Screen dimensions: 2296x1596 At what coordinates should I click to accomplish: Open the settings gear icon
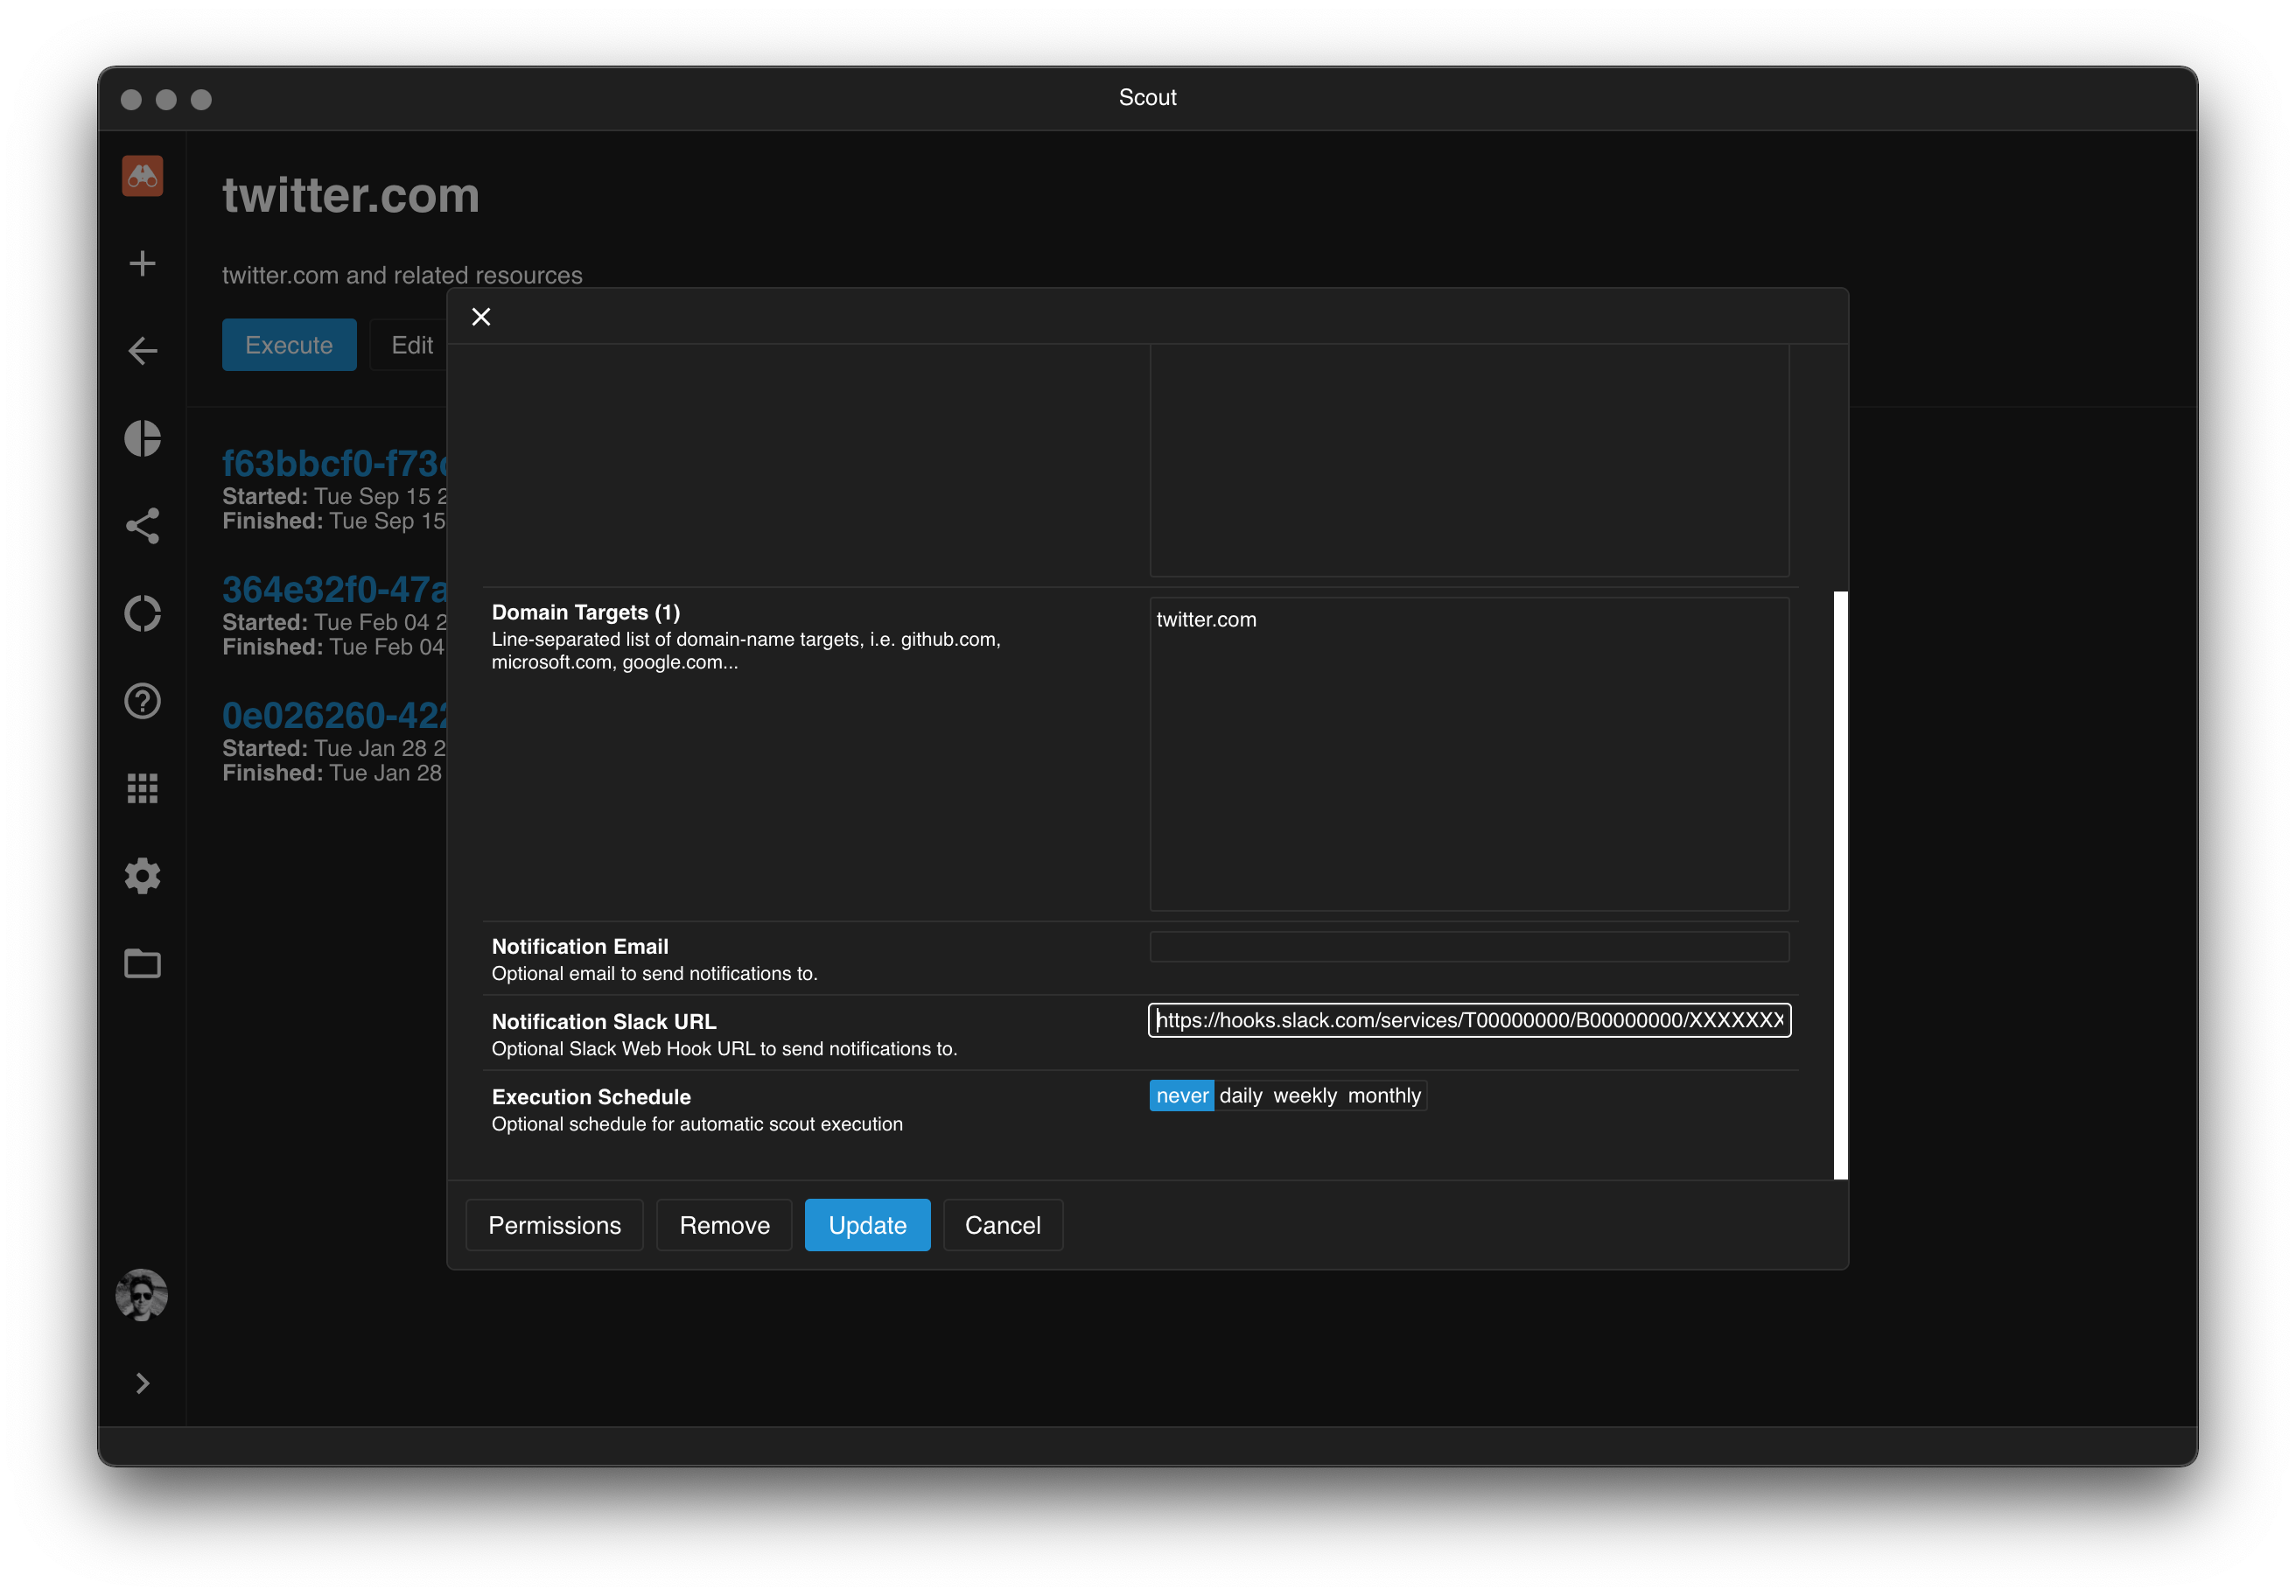pos(142,876)
